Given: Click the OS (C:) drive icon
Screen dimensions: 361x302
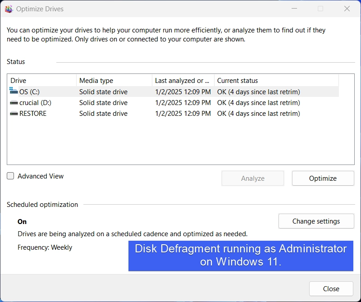Looking at the screenshot, I should (x=14, y=91).
